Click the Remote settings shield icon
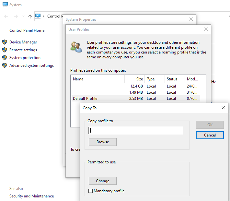230x201 pixels. pyautogui.click(x=5, y=50)
